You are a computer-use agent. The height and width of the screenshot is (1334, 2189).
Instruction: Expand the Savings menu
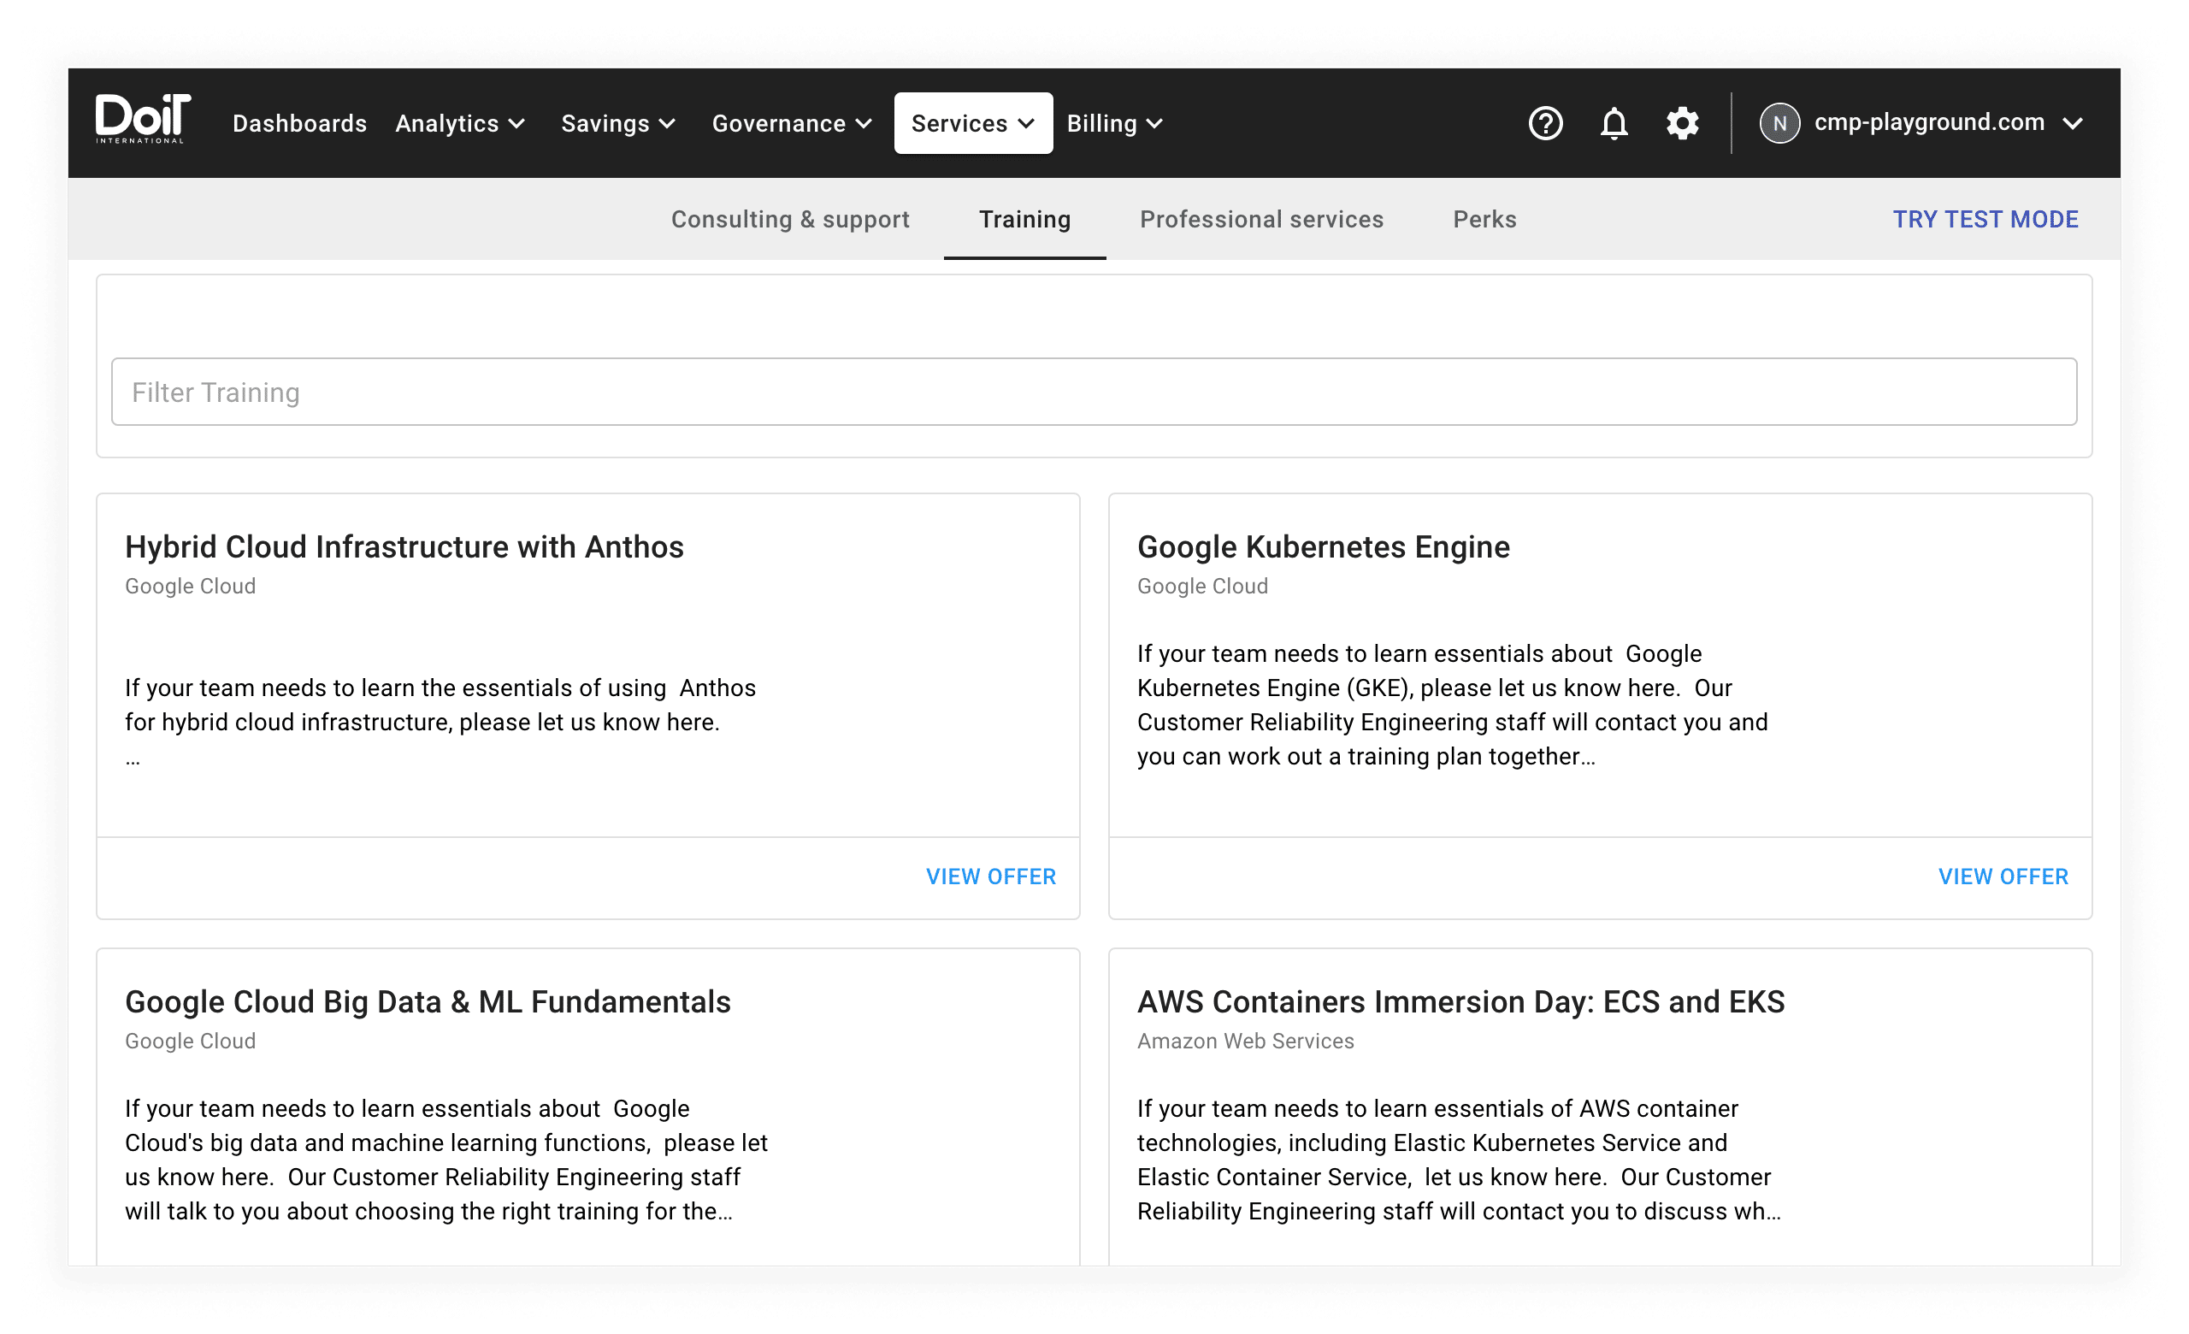618,123
